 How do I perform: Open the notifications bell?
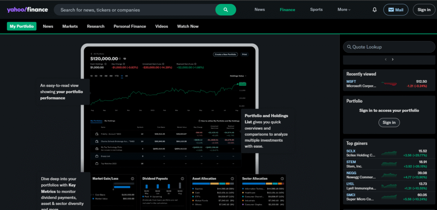click(375, 10)
